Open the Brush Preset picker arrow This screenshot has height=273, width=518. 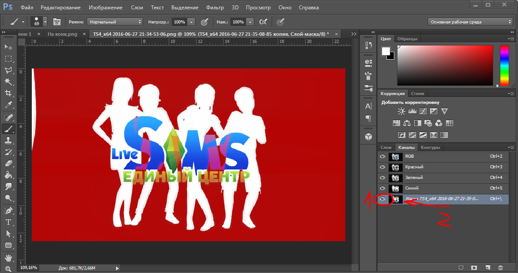(x=45, y=22)
